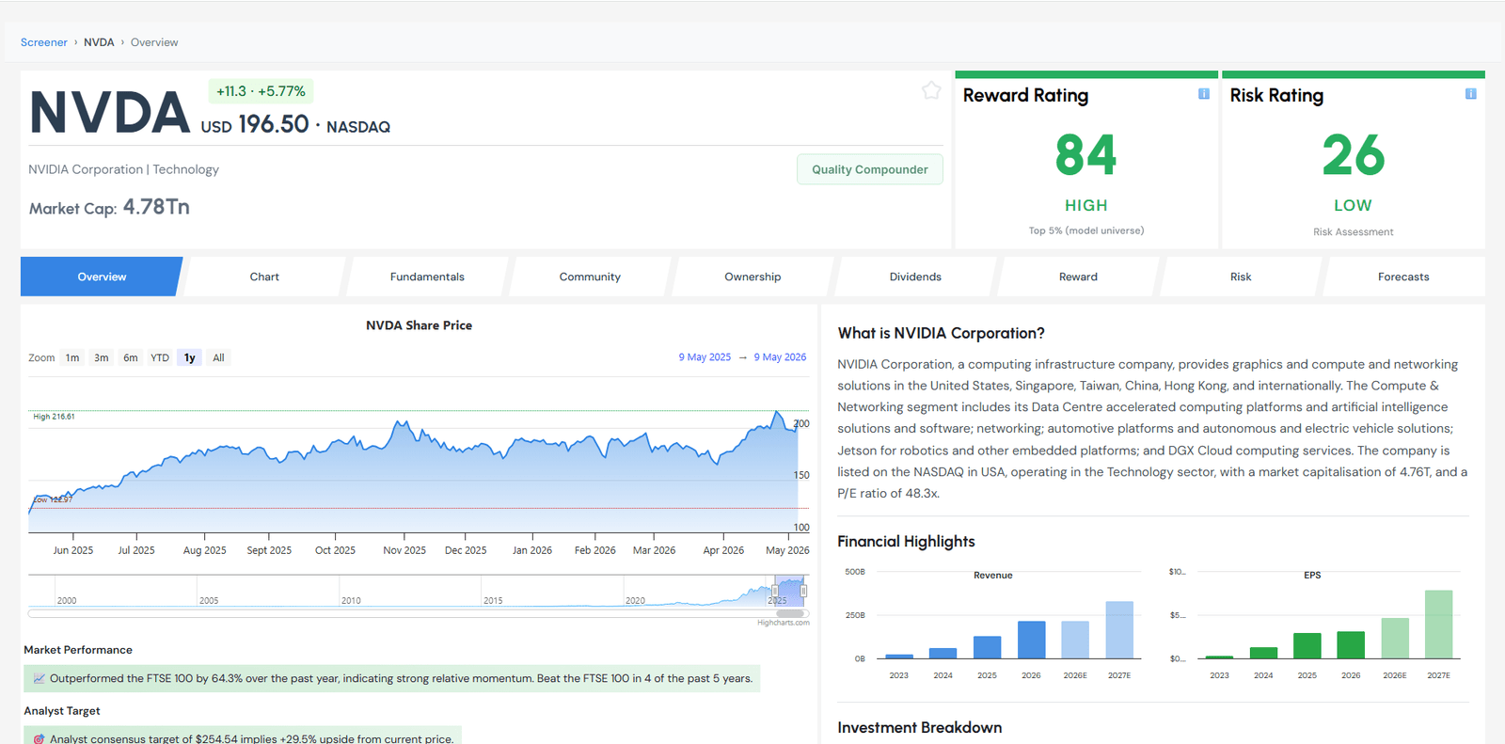Click 'Top 5% (model universe)' text
The height and width of the screenshot is (744, 1505).
click(x=1086, y=230)
